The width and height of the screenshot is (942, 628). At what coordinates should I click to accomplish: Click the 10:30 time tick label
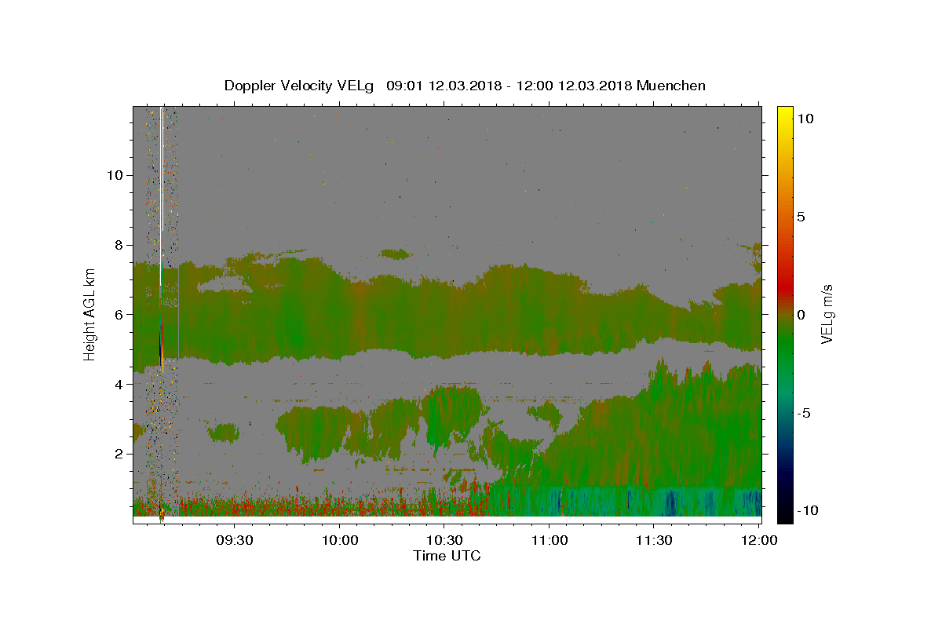click(444, 541)
